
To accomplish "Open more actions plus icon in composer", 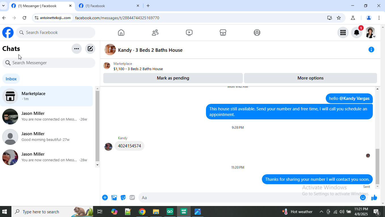I will 105,197.
